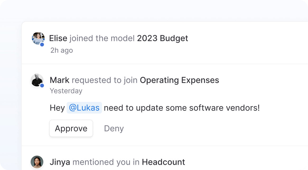
Task: Click the 'requested to join' notification text
Action: 105,80
